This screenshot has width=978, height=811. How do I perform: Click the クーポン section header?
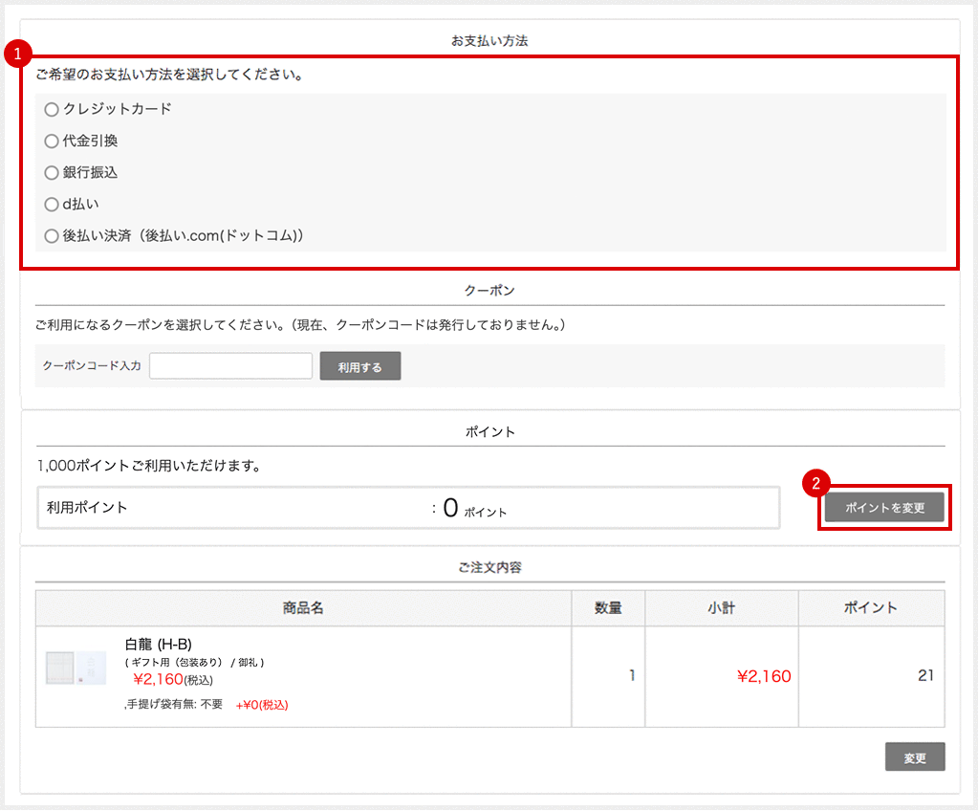489,290
